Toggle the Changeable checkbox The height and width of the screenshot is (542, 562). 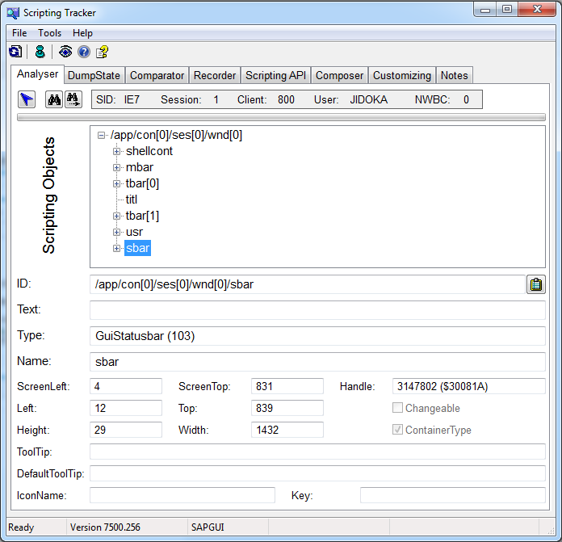[x=397, y=409]
